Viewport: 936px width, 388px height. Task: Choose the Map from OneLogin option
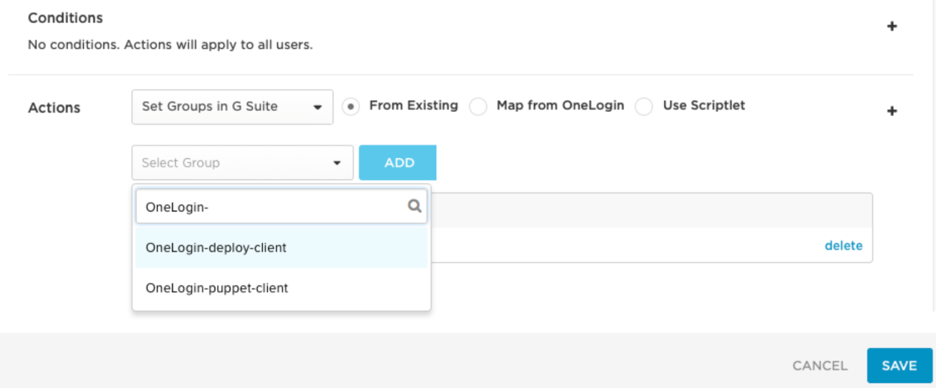478,106
